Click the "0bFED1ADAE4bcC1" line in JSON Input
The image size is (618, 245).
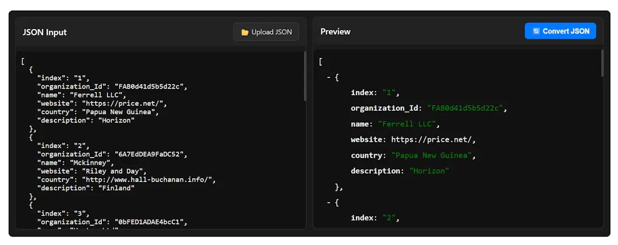point(112,222)
